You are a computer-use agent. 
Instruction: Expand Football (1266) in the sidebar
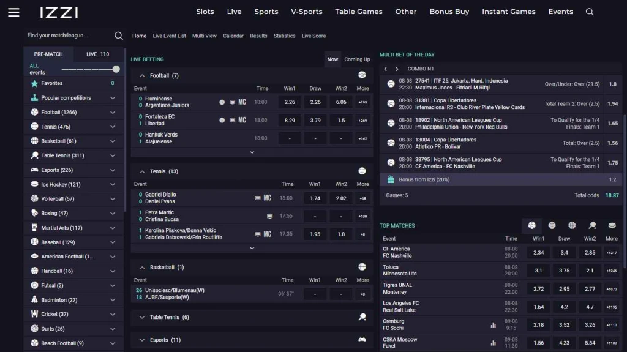(113, 112)
